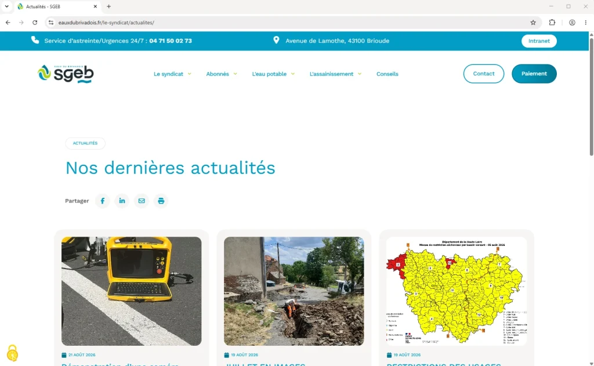Viewport: 594px width, 366px height.
Task: Click the calendar icon of the middle article
Action: point(227,355)
